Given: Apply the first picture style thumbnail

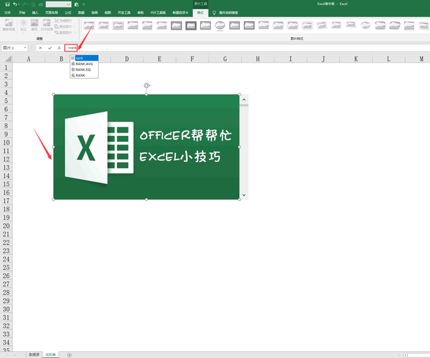Looking at the screenshot, I should coord(89,26).
